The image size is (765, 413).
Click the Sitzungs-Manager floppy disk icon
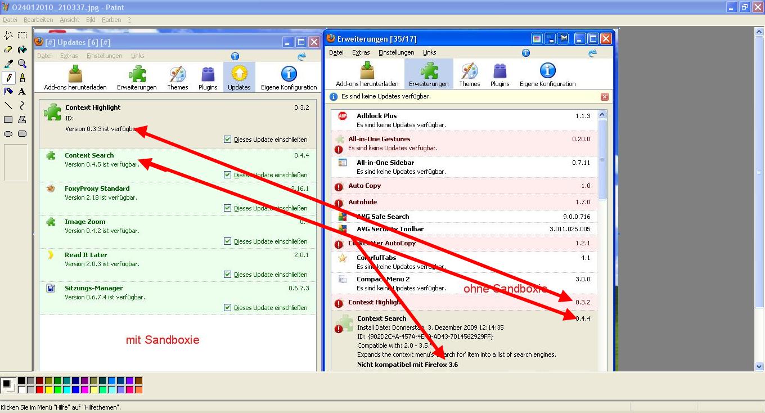click(51, 288)
